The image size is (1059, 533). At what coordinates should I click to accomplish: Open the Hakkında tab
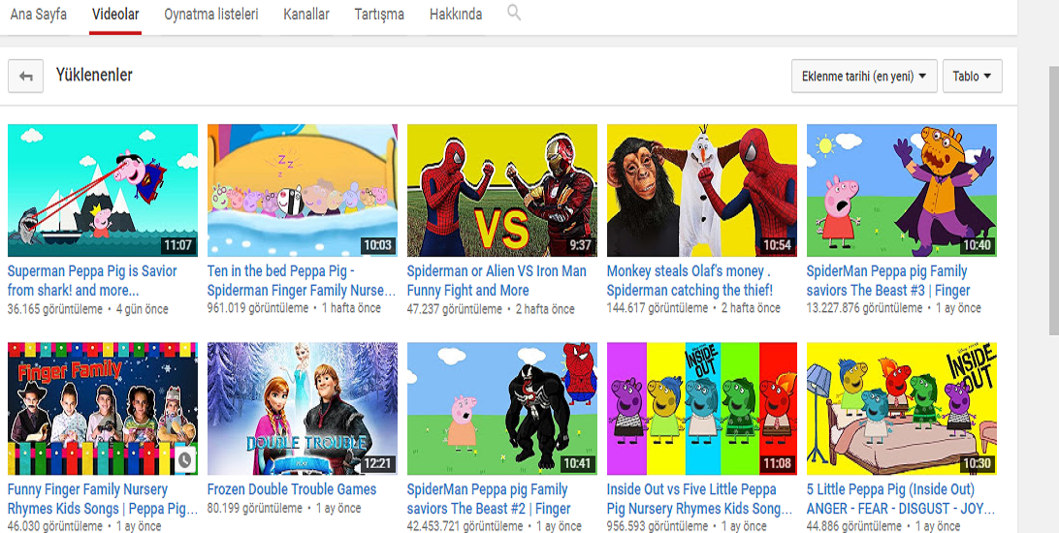[456, 15]
